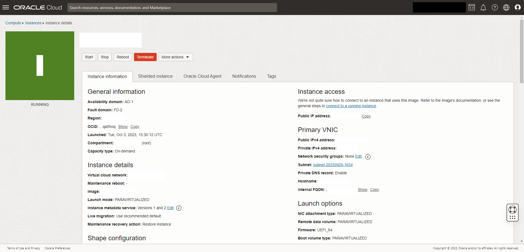Image resolution: width=524 pixels, height=252 pixels.
Task: Open subnet-20230928-1654 link
Action: coord(333,165)
